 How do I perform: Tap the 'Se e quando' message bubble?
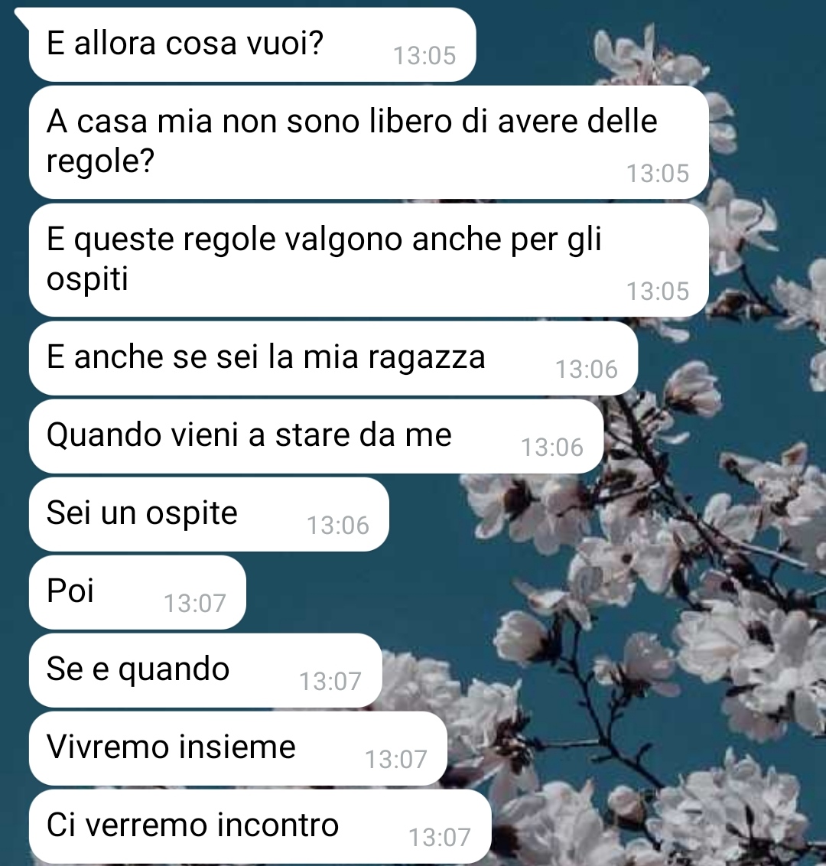pos(206,670)
